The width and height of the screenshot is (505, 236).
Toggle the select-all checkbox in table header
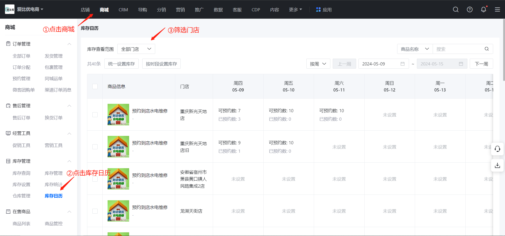[x=95, y=86]
